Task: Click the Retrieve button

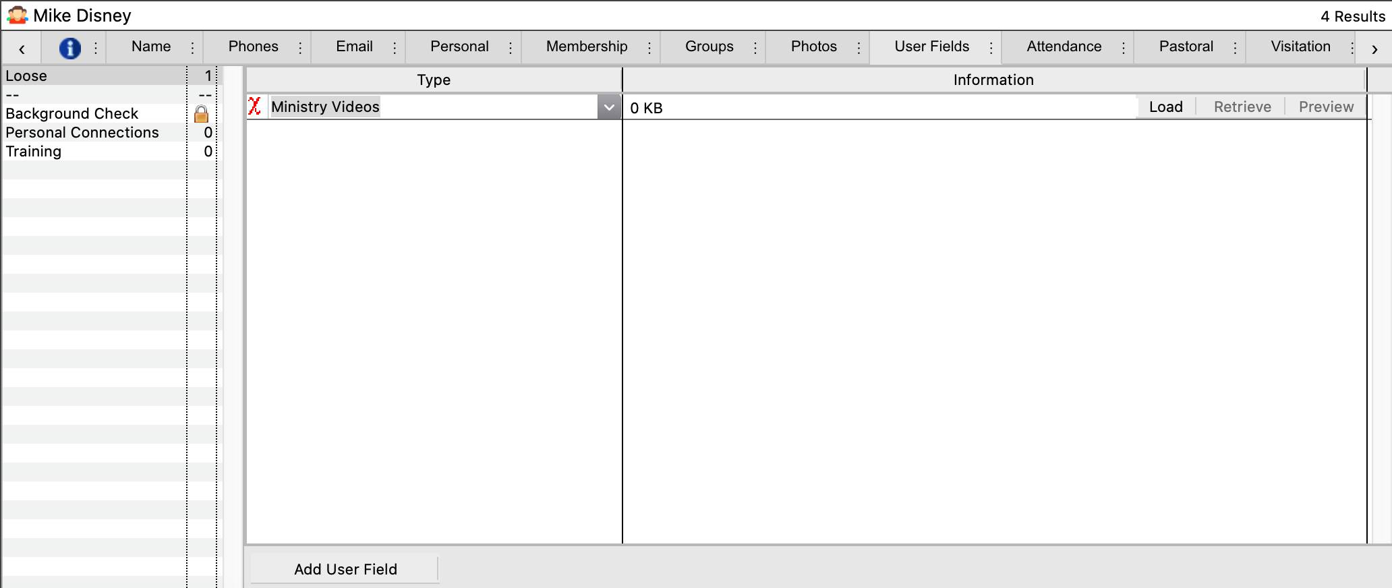Action: point(1242,107)
